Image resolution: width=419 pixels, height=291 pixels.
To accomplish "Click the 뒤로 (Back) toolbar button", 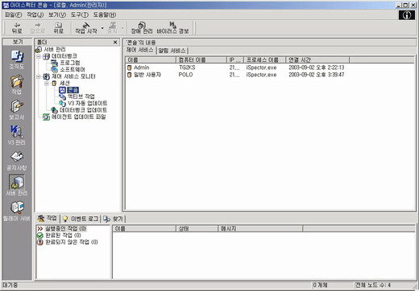I will (x=17, y=28).
